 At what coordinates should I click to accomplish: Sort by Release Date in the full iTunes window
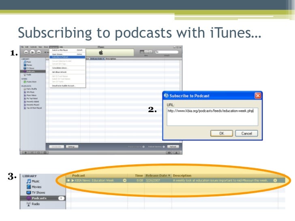97,59
